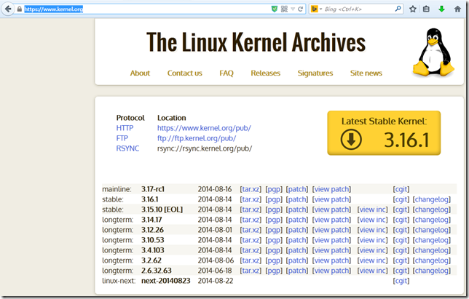Open changelog for longterm 2.6.32.63

[432, 271]
